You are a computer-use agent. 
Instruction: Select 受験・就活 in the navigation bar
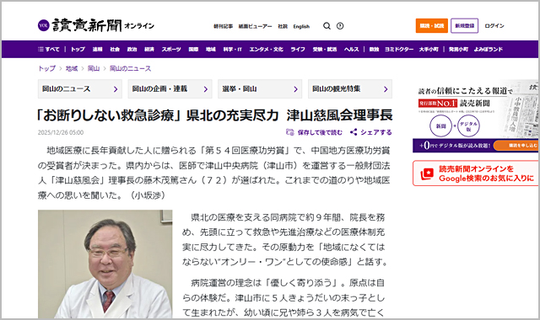point(324,49)
